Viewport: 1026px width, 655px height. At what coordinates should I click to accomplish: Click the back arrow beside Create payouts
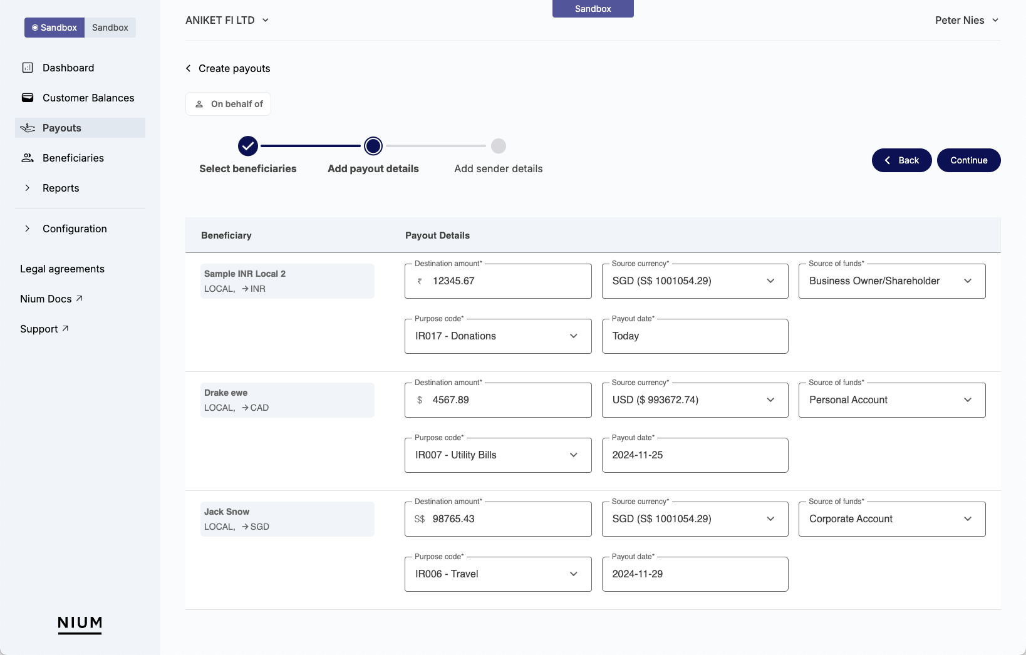pos(188,68)
